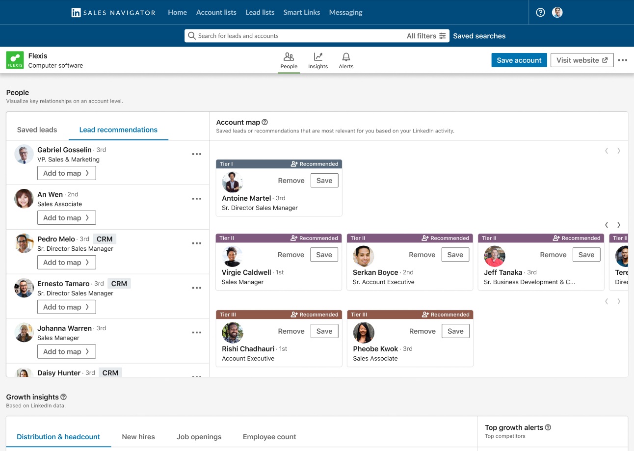
Task: Click next arrow for Tier I row
Action: [x=619, y=151]
